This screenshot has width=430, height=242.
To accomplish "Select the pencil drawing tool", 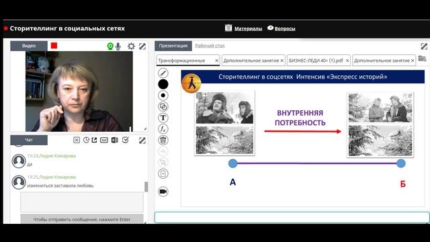I will (163, 73).
